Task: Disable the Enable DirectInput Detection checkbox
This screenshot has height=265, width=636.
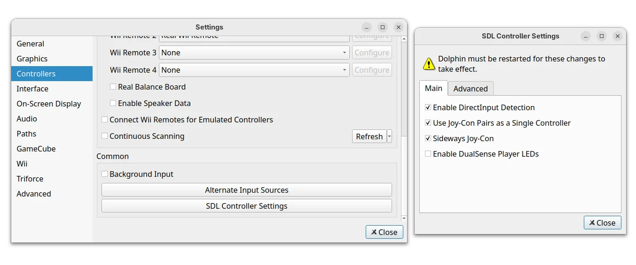Action: click(428, 107)
